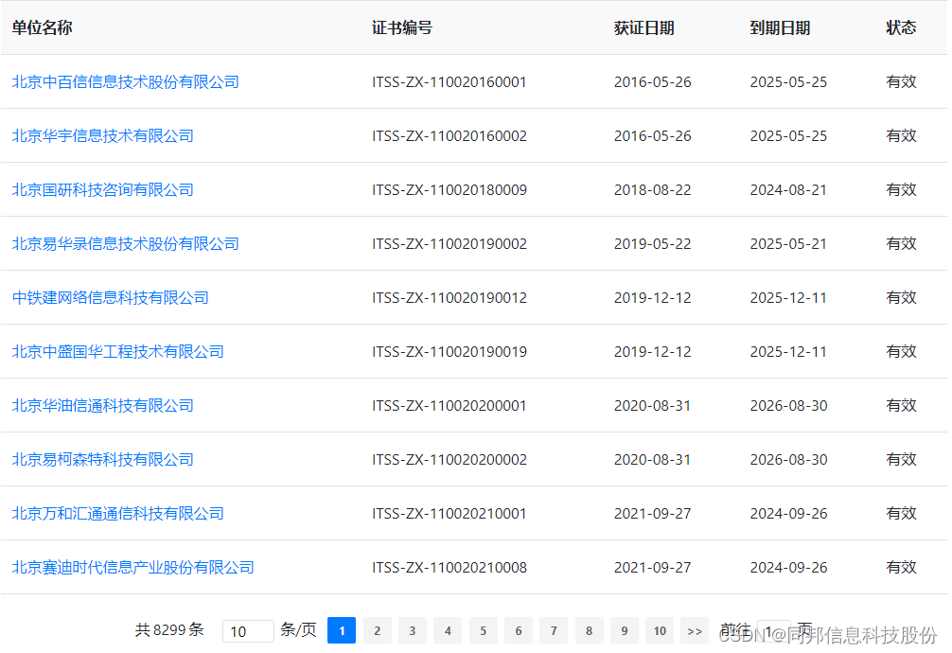The width and height of the screenshot is (952, 653).
Task: Select certificate number ITSS-ZX-110020160002
Action: tap(450, 136)
